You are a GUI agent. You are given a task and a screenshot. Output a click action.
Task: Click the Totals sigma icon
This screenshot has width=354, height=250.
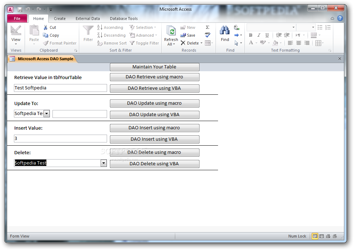tap(207, 27)
